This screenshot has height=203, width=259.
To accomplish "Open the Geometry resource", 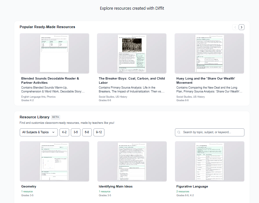I will tap(28, 187).
